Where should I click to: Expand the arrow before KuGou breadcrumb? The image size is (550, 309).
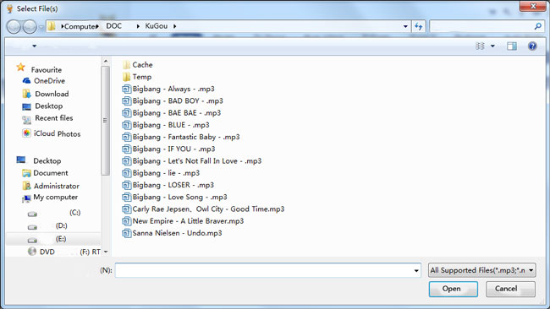click(x=138, y=26)
